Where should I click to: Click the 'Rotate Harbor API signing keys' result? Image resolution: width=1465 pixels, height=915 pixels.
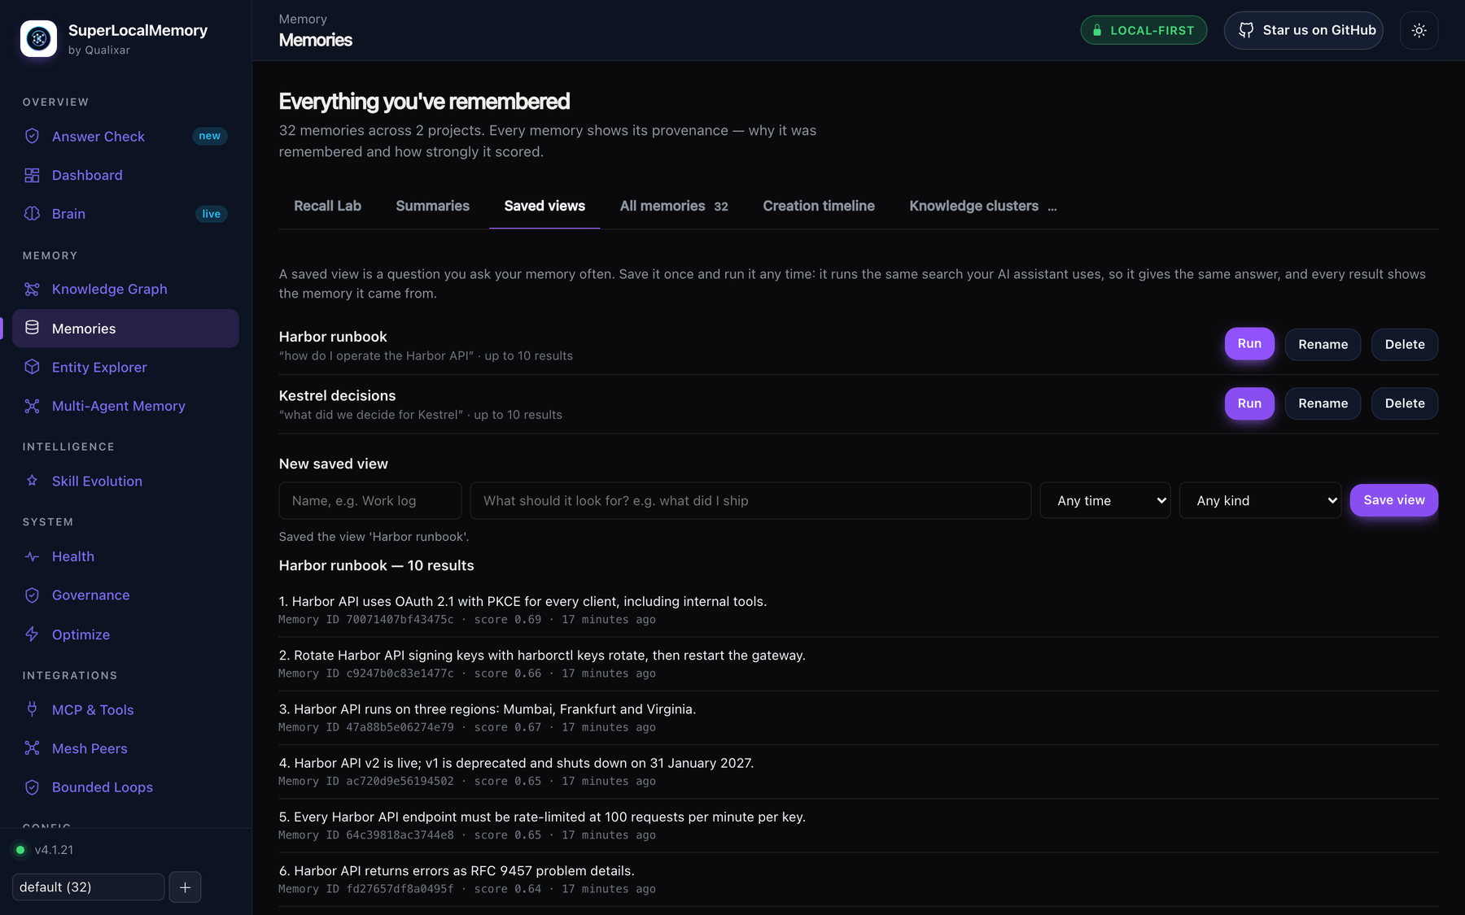(859, 664)
